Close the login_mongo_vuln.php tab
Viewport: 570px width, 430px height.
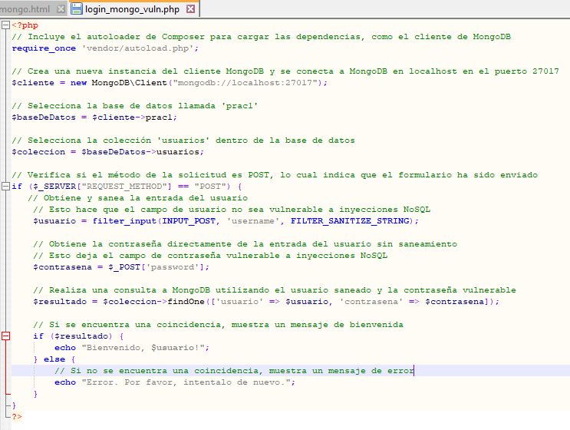(190, 8)
